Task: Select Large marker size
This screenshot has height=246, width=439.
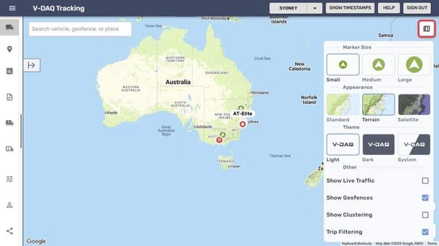Action: [414, 65]
